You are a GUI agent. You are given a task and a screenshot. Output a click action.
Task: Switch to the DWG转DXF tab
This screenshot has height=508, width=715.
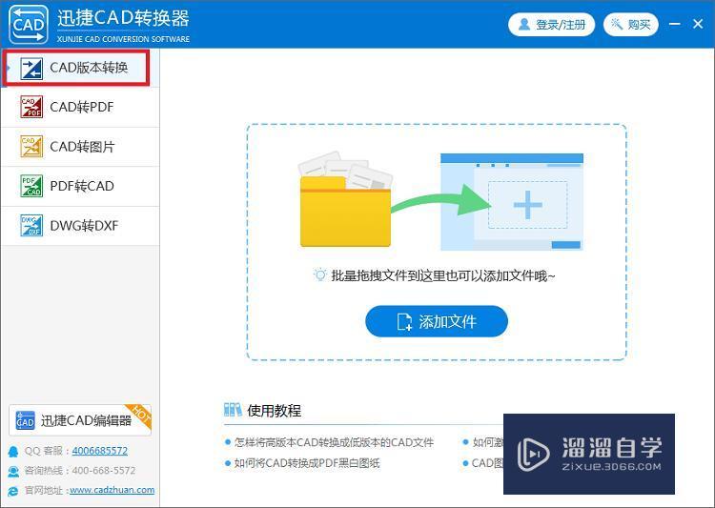pyautogui.click(x=80, y=226)
